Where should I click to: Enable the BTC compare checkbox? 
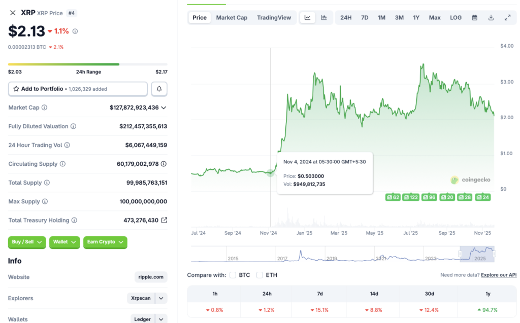[233, 275]
